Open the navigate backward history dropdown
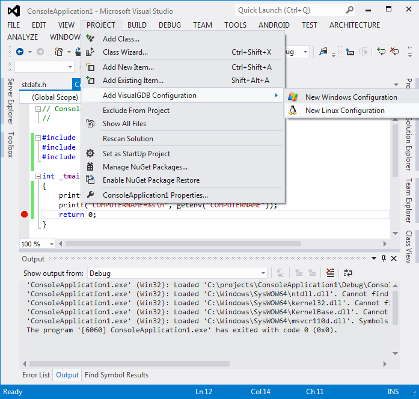 point(30,52)
